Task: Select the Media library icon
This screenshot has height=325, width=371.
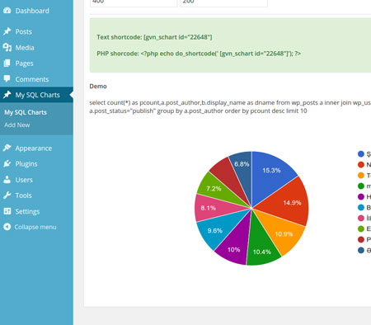Action: click(x=7, y=47)
